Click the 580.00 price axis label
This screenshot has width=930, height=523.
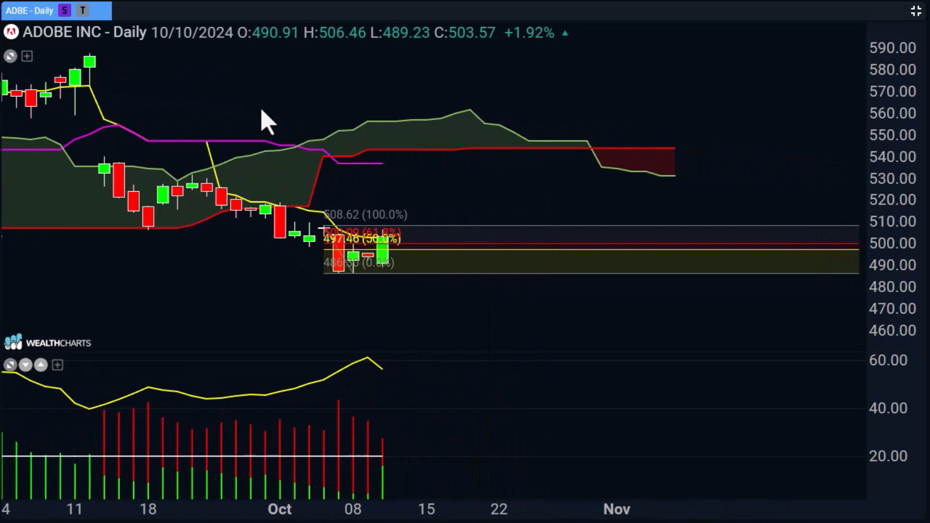pos(893,70)
